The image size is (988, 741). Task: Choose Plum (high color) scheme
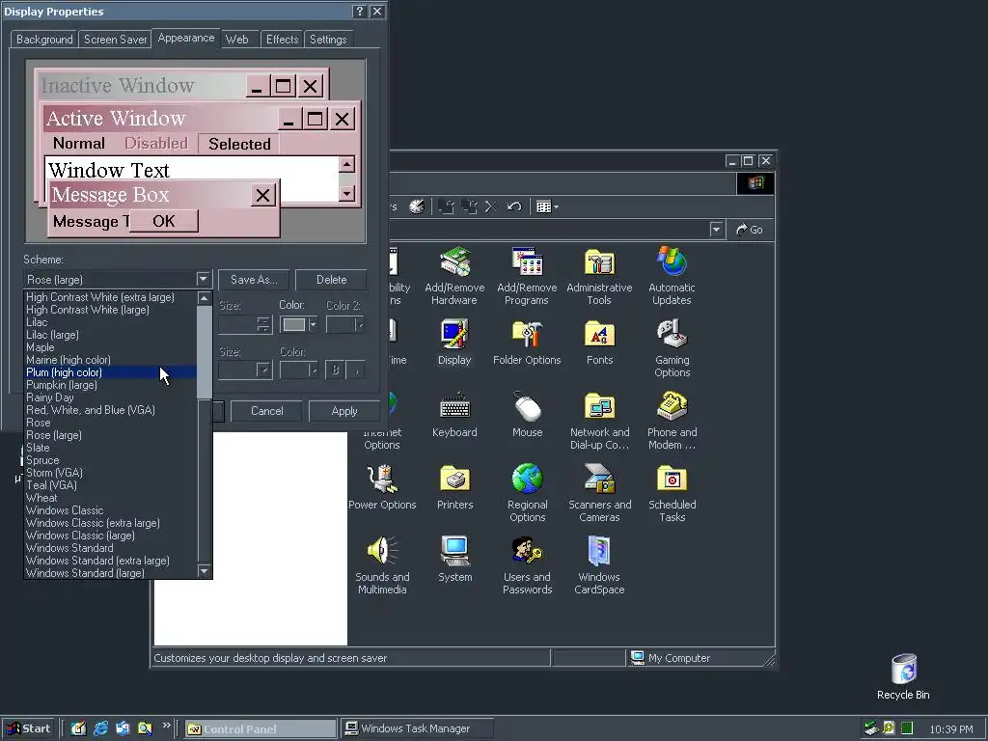coord(110,372)
